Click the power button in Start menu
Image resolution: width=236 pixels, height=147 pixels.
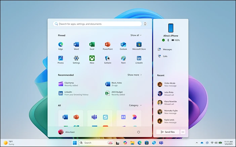pos(139,132)
